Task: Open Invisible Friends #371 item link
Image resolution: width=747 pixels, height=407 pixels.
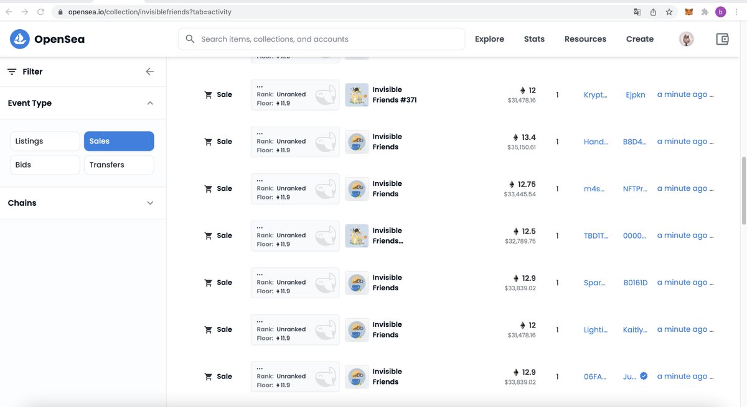Action: coord(395,94)
